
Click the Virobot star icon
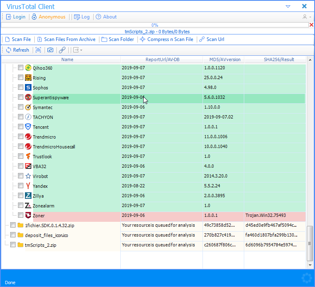tap(28, 176)
